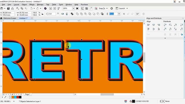Click the Create boundary icon
This screenshot has height=104, width=185.
[102, 14]
